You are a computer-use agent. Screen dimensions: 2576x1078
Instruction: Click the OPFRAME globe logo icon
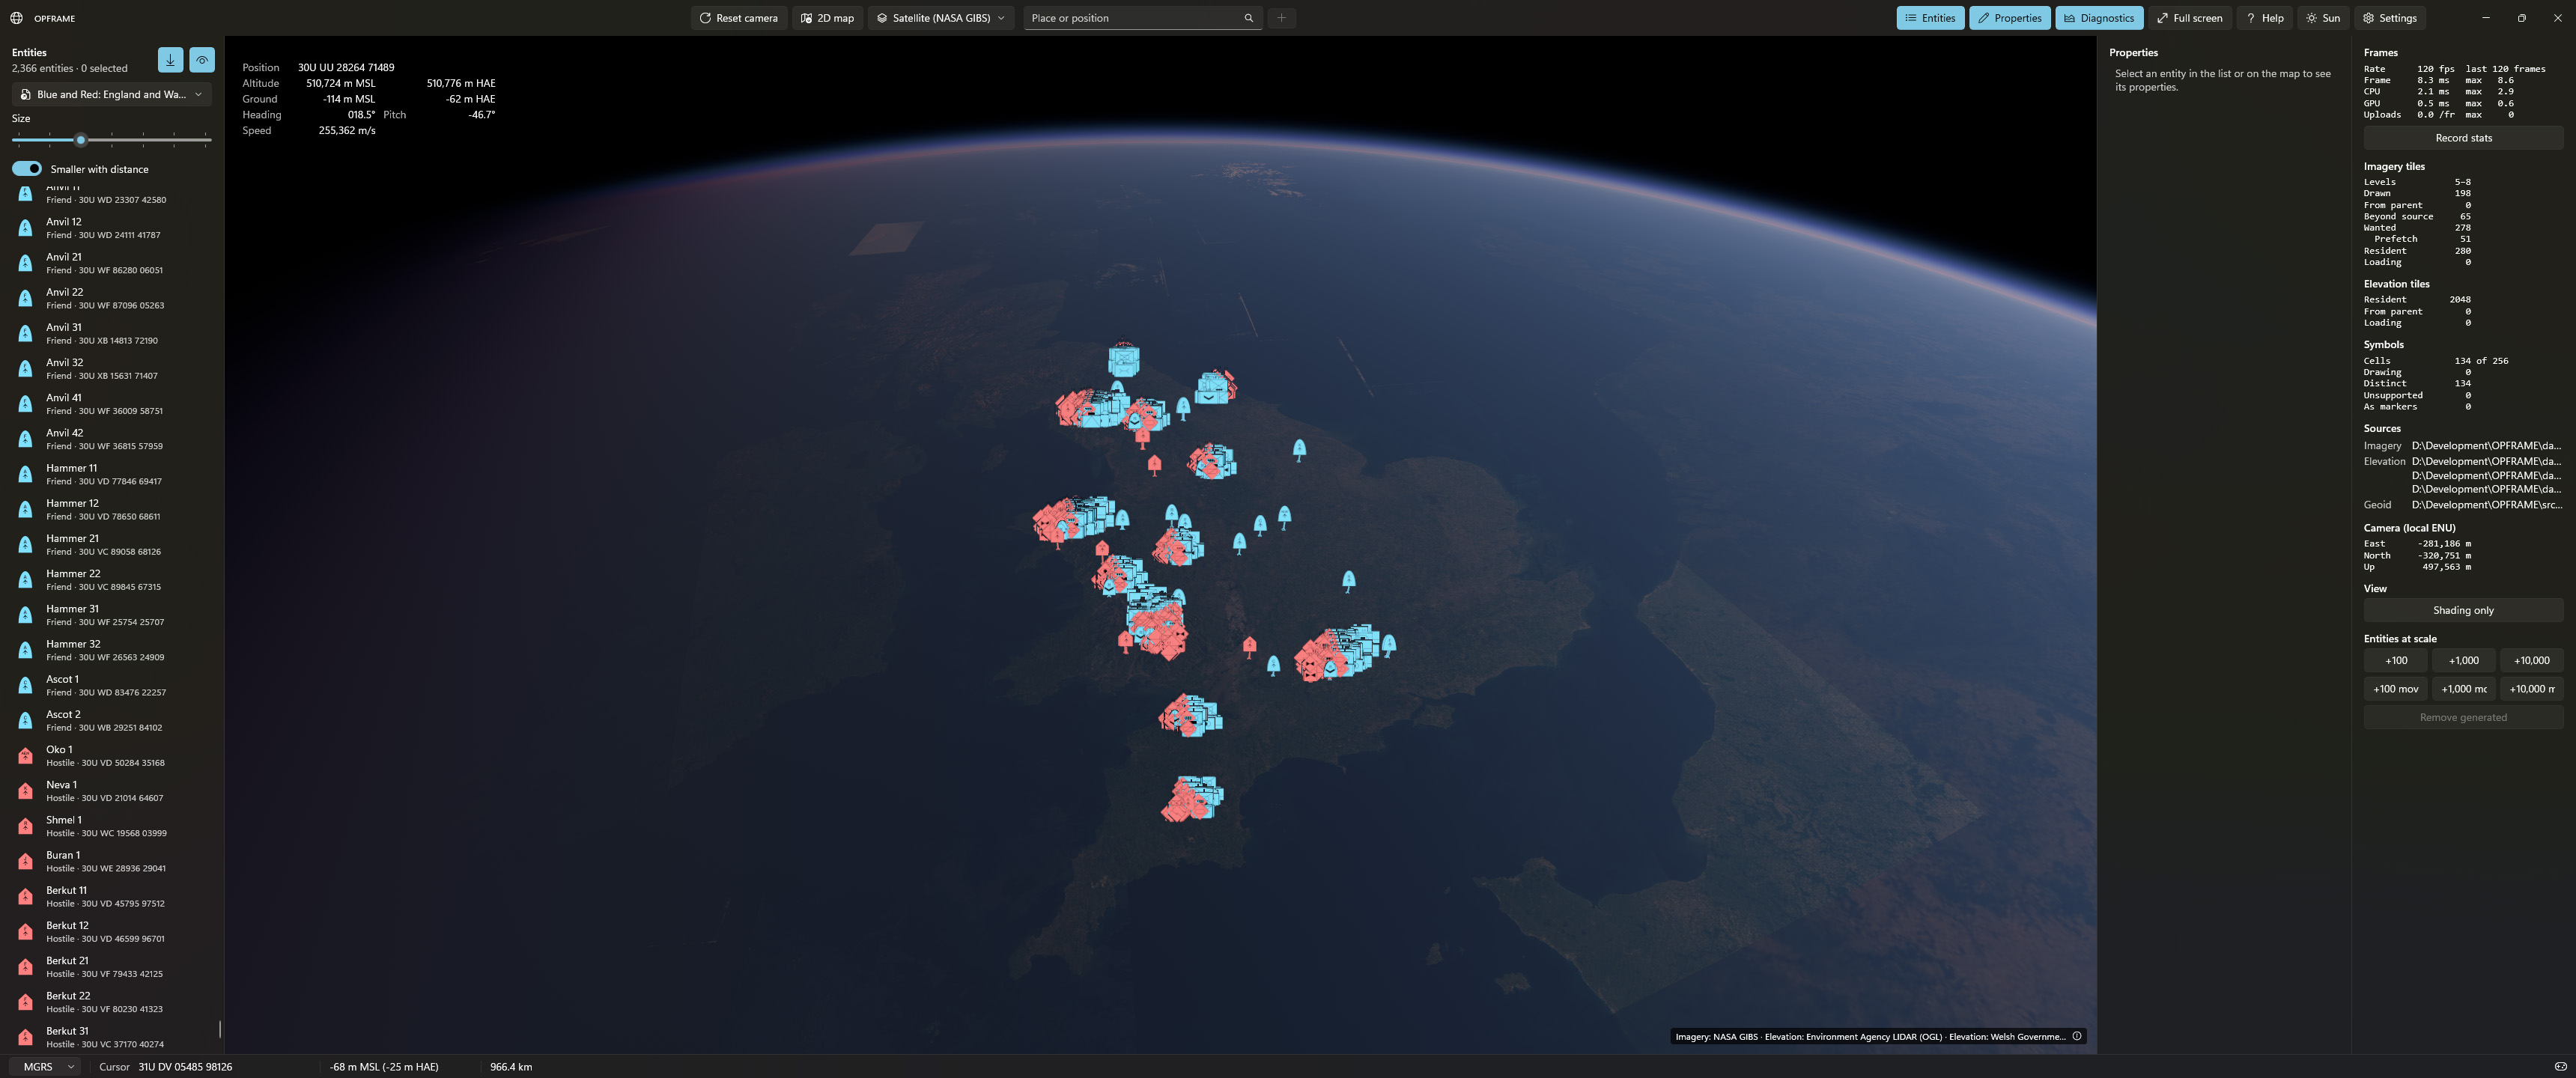click(16, 18)
